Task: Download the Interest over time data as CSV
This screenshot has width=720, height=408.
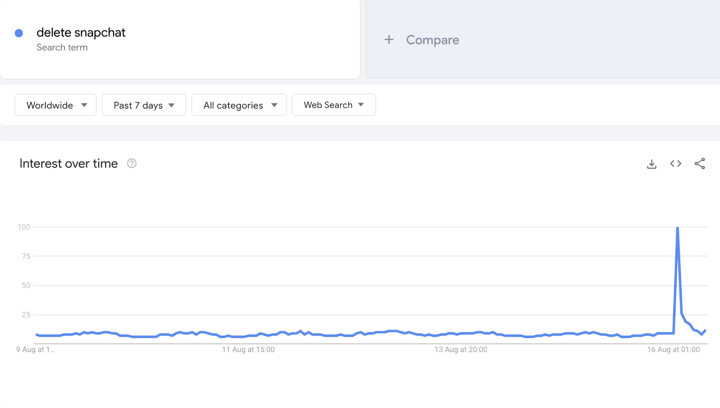Action: (652, 164)
